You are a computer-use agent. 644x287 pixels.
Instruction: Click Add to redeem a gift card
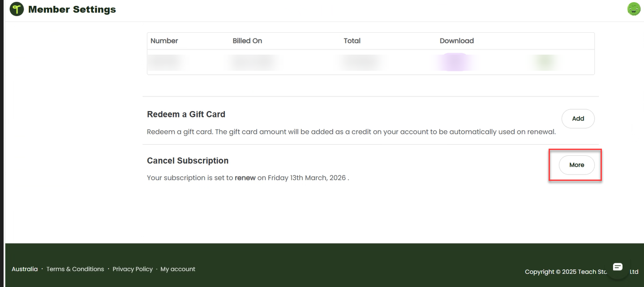(x=578, y=119)
